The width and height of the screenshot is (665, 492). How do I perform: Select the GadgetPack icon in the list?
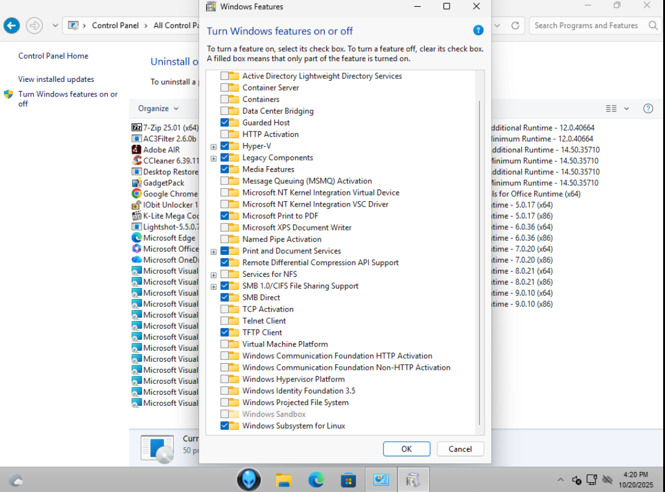136,183
